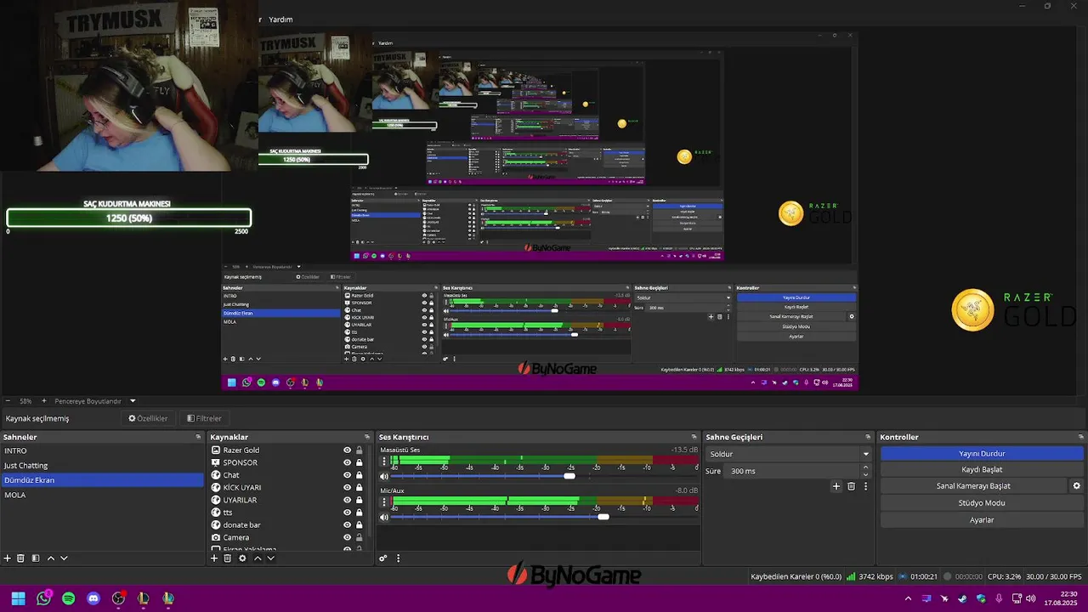Click Yayını Durdur to stop streaming

click(x=982, y=454)
